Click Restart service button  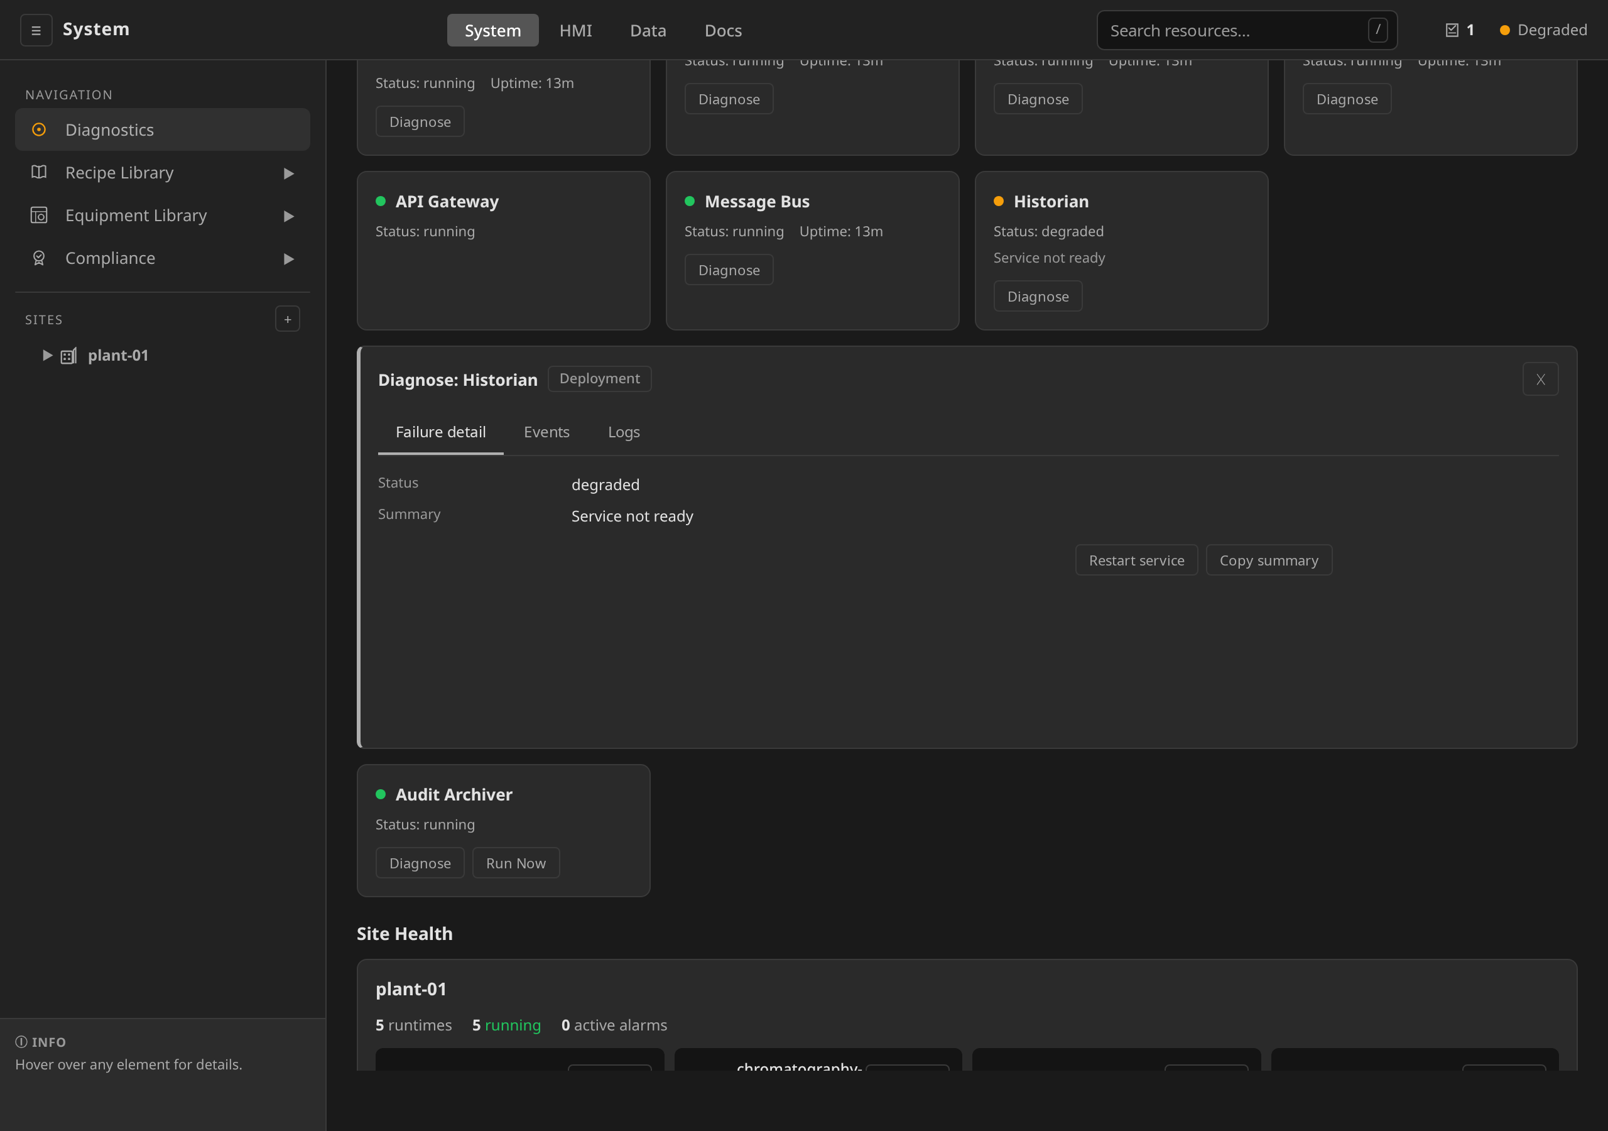click(1137, 560)
